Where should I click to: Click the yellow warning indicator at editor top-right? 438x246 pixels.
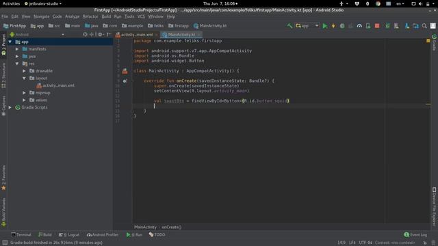pos(428,41)
